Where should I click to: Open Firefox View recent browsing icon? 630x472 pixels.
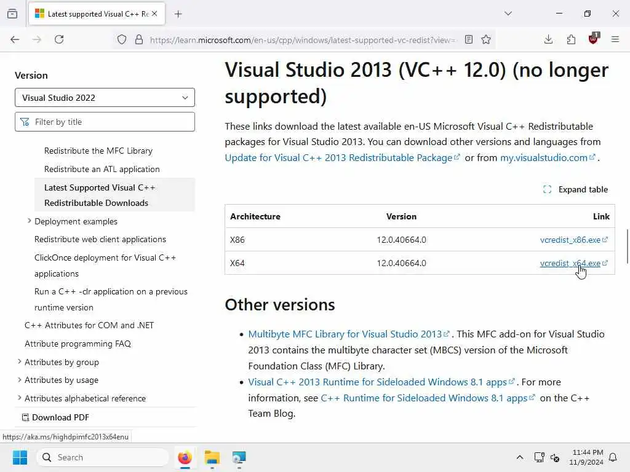point(12,14)
